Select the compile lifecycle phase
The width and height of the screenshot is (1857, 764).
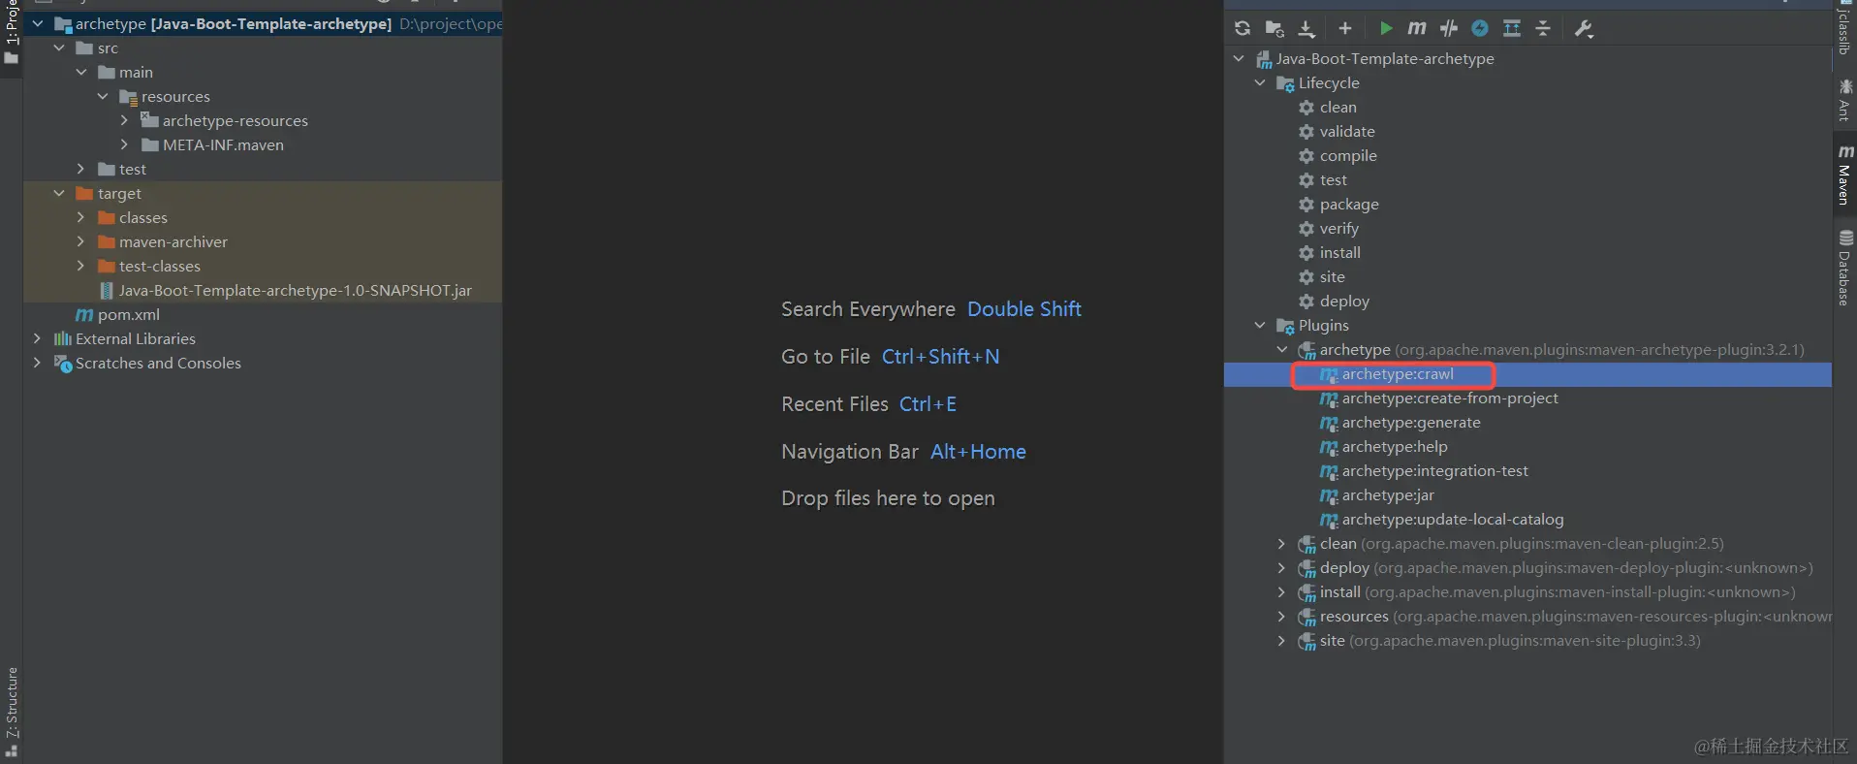(x=1348, y=156)
